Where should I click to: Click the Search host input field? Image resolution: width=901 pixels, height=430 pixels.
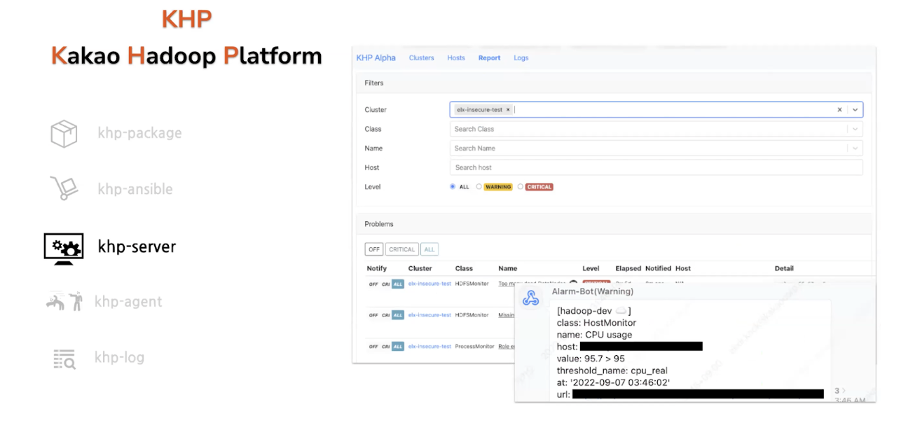(x=656, y=167)
